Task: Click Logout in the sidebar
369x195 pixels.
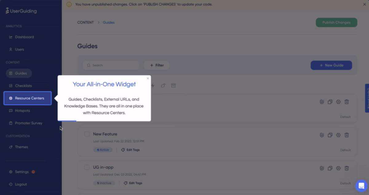Action: (18, 184)
